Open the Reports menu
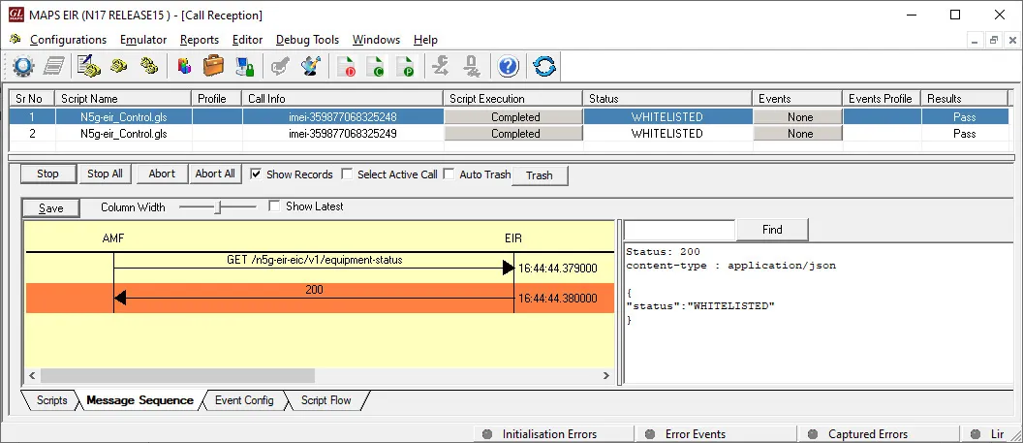 pos(200,40)
